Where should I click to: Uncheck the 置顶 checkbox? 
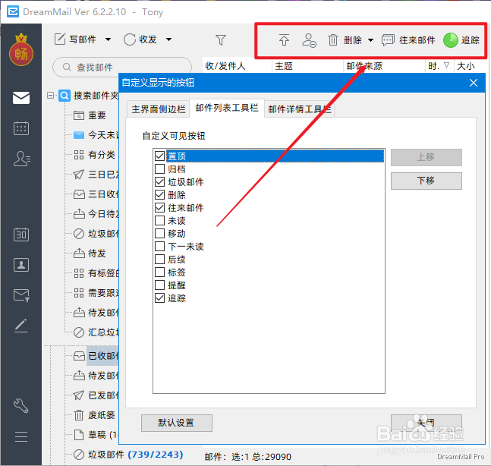[x=159, y=156]
